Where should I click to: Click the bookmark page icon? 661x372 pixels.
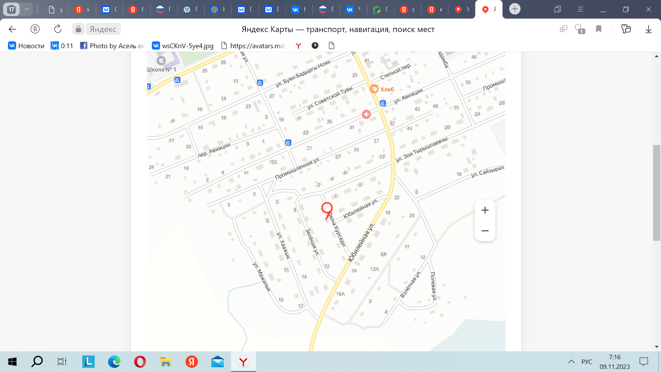coord(599,29)
